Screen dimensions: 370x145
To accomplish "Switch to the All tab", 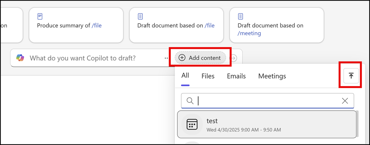I will 185,76.
